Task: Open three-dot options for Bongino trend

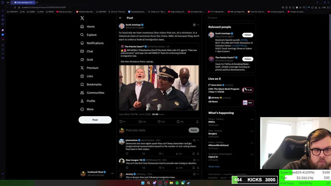Action: [x=252, y=131]
